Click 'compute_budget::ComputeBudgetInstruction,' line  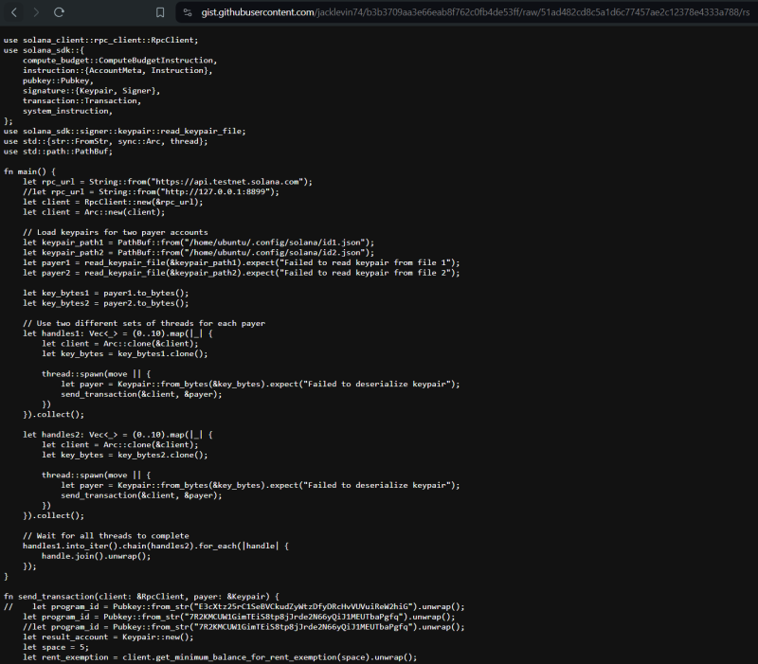coord(120,61)
